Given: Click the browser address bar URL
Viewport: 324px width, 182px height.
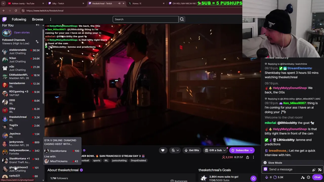Looking at the screenshot, I should [x=45, y=11].
